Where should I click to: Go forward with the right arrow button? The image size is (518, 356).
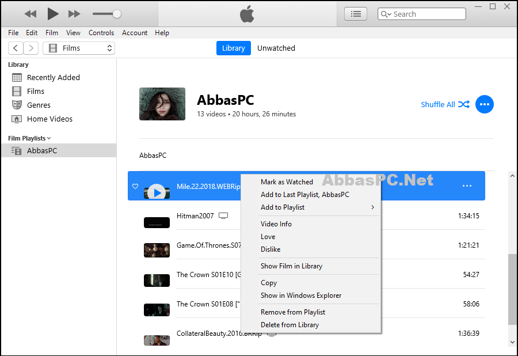pyautogui.click(x=31, y=48)
